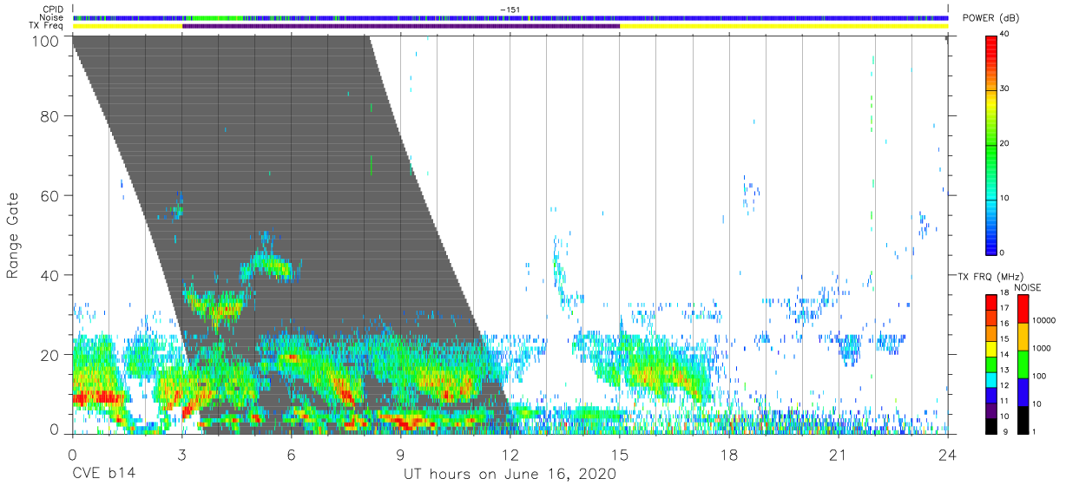Image resolution: width=1066 pixels, height=492 pixels.
Task: Click the 10 tick on power colorbar
Action: (1005, 198)
